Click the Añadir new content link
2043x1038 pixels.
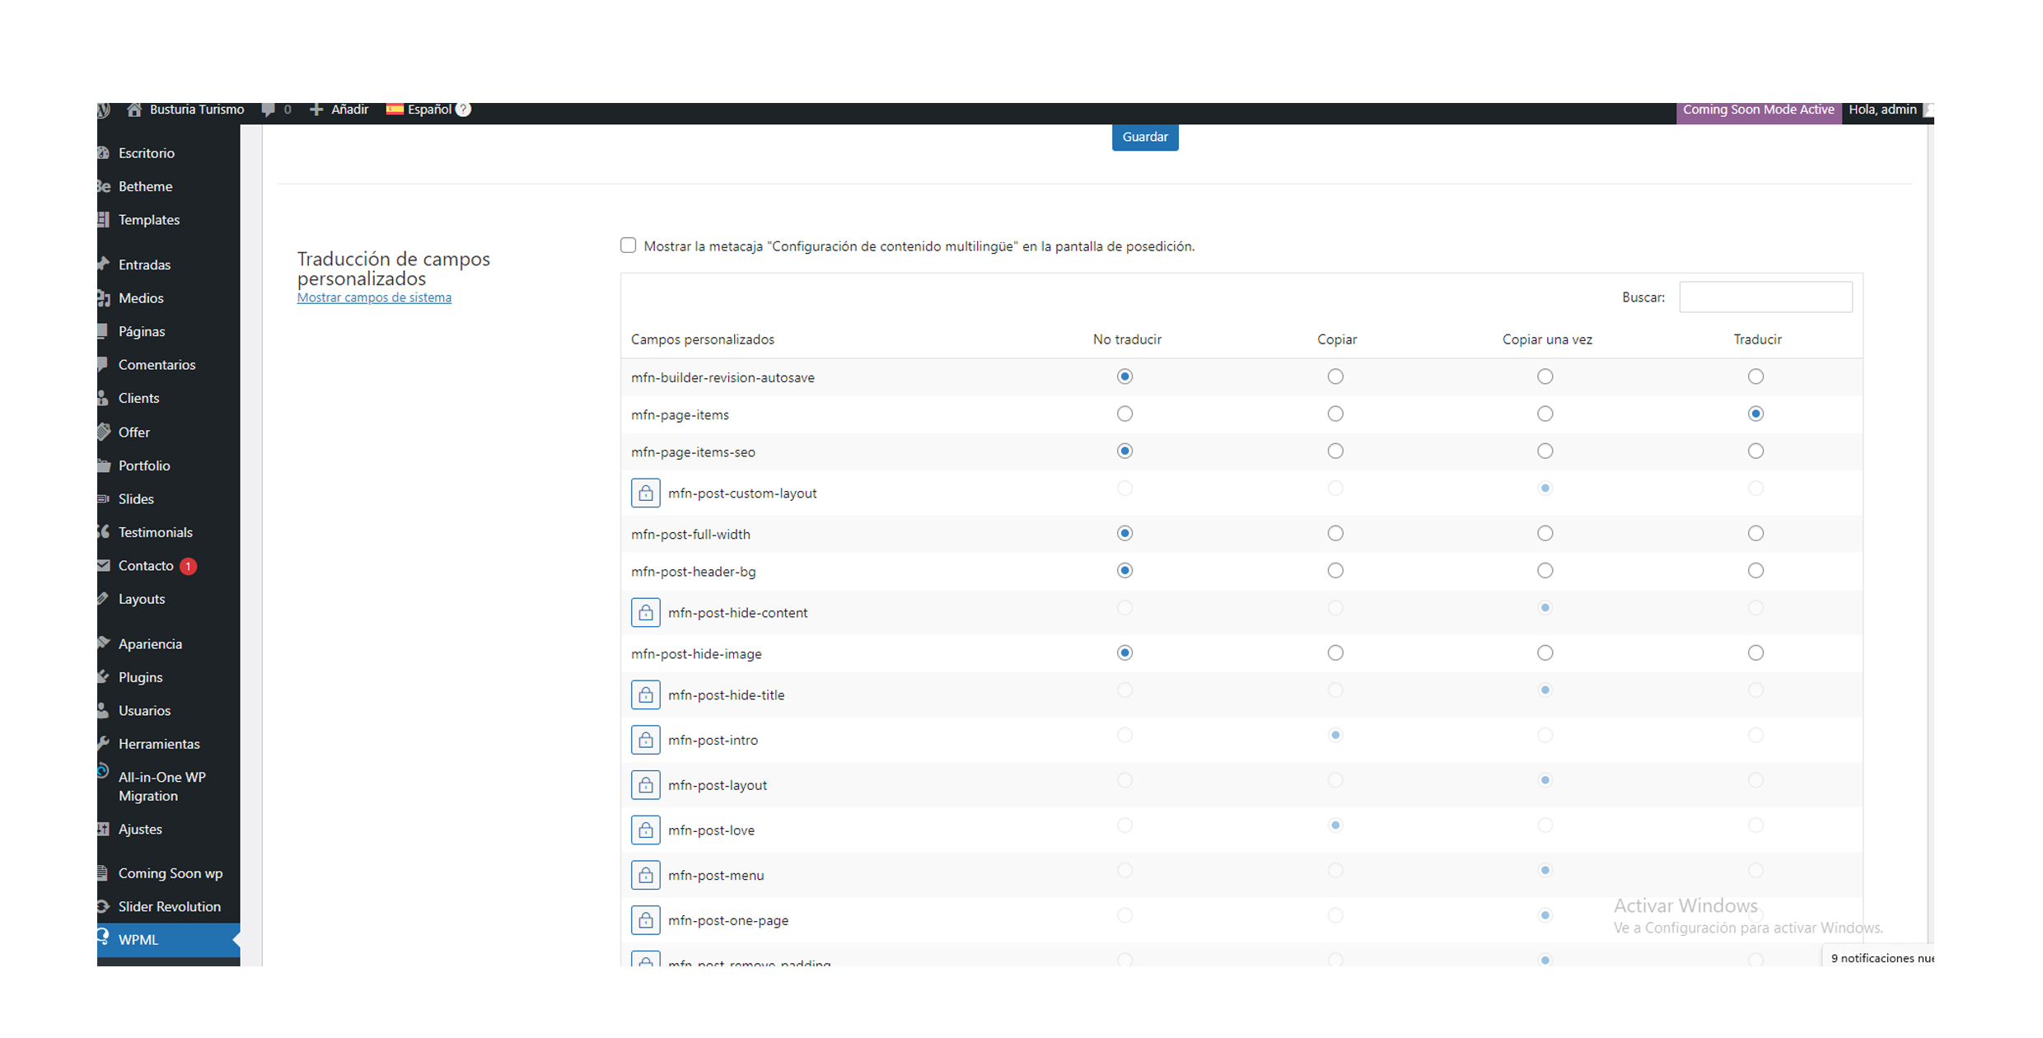pos(350,110)
